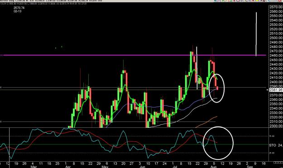Screen dimensions: 283x168
Task: Click the current price tag 2381.96
Action: (276, 90)
